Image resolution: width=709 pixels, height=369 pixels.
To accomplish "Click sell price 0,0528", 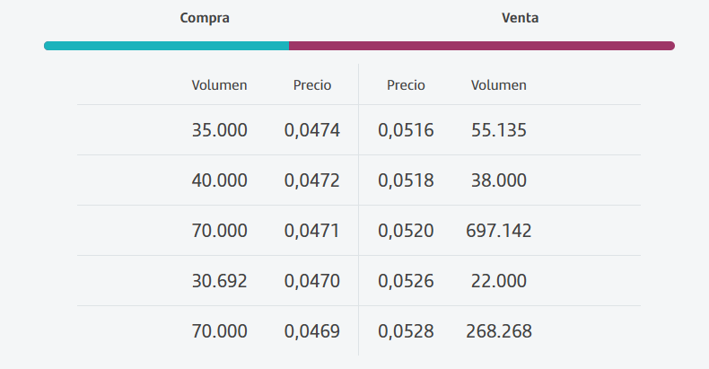I will click(x=406, y=331).
